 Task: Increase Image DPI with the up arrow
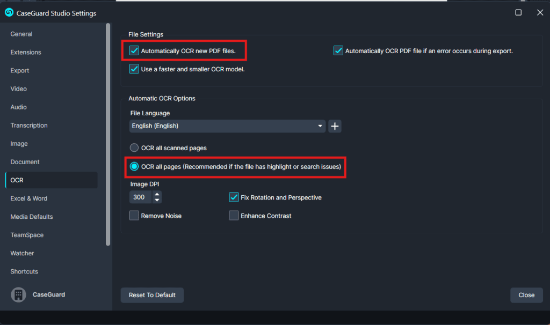point(157,194)
